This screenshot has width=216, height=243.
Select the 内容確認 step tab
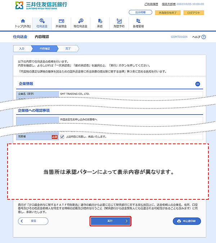(x=45, y=49)
